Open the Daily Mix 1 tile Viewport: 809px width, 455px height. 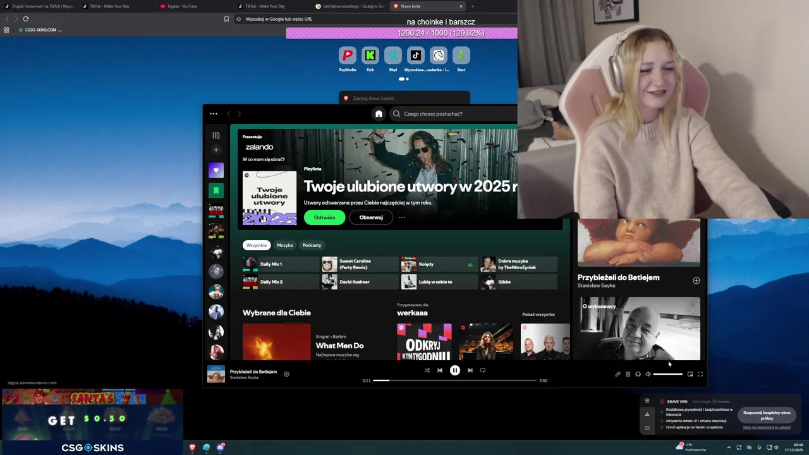tap(281, 264)
